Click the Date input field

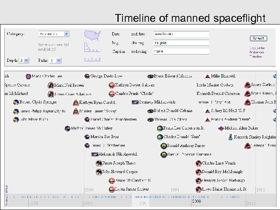[181, 34]
